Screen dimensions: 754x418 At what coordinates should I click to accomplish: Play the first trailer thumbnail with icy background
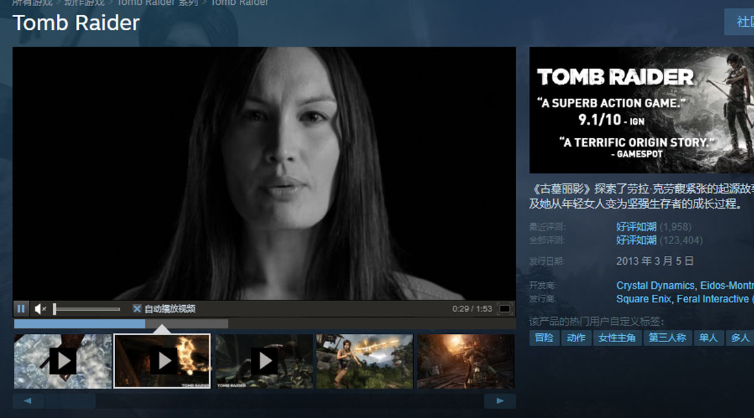[x=62, y=361]
